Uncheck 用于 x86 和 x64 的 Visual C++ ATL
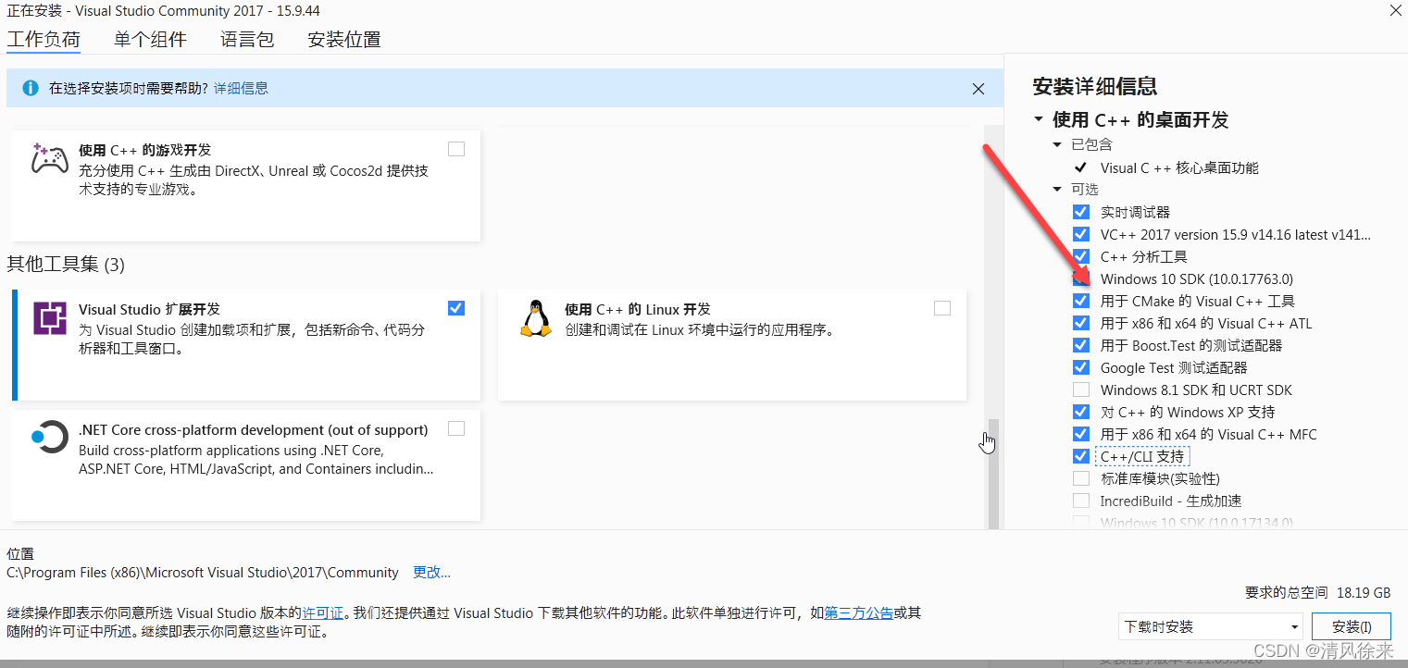The width and height of the screenshot is (1408, 668). pos(1081,323)
